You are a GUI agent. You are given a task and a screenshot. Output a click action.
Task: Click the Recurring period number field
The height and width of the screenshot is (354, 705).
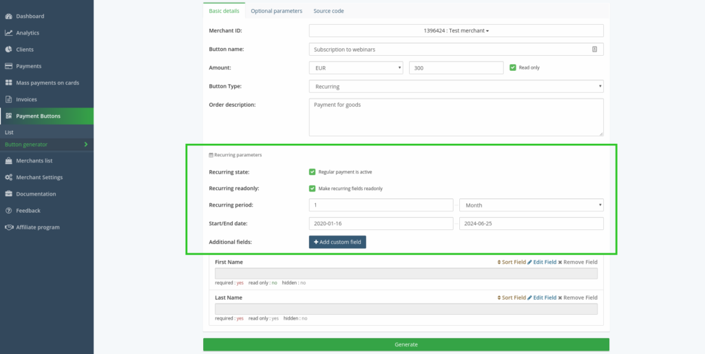pyautogui.click(x=381, y=205)
